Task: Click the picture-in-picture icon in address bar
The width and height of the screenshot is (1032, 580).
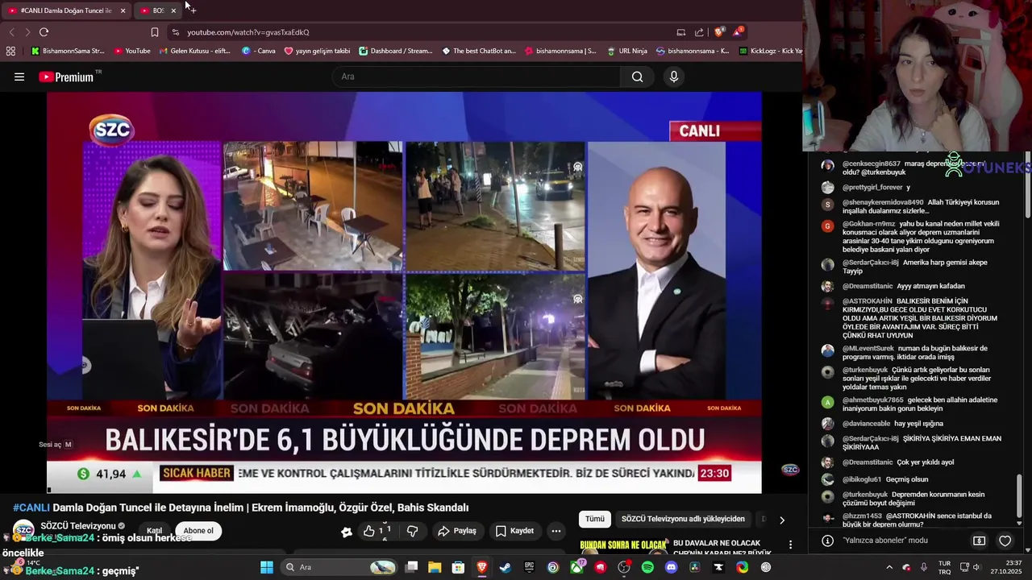Action: (x=680, y=32)
